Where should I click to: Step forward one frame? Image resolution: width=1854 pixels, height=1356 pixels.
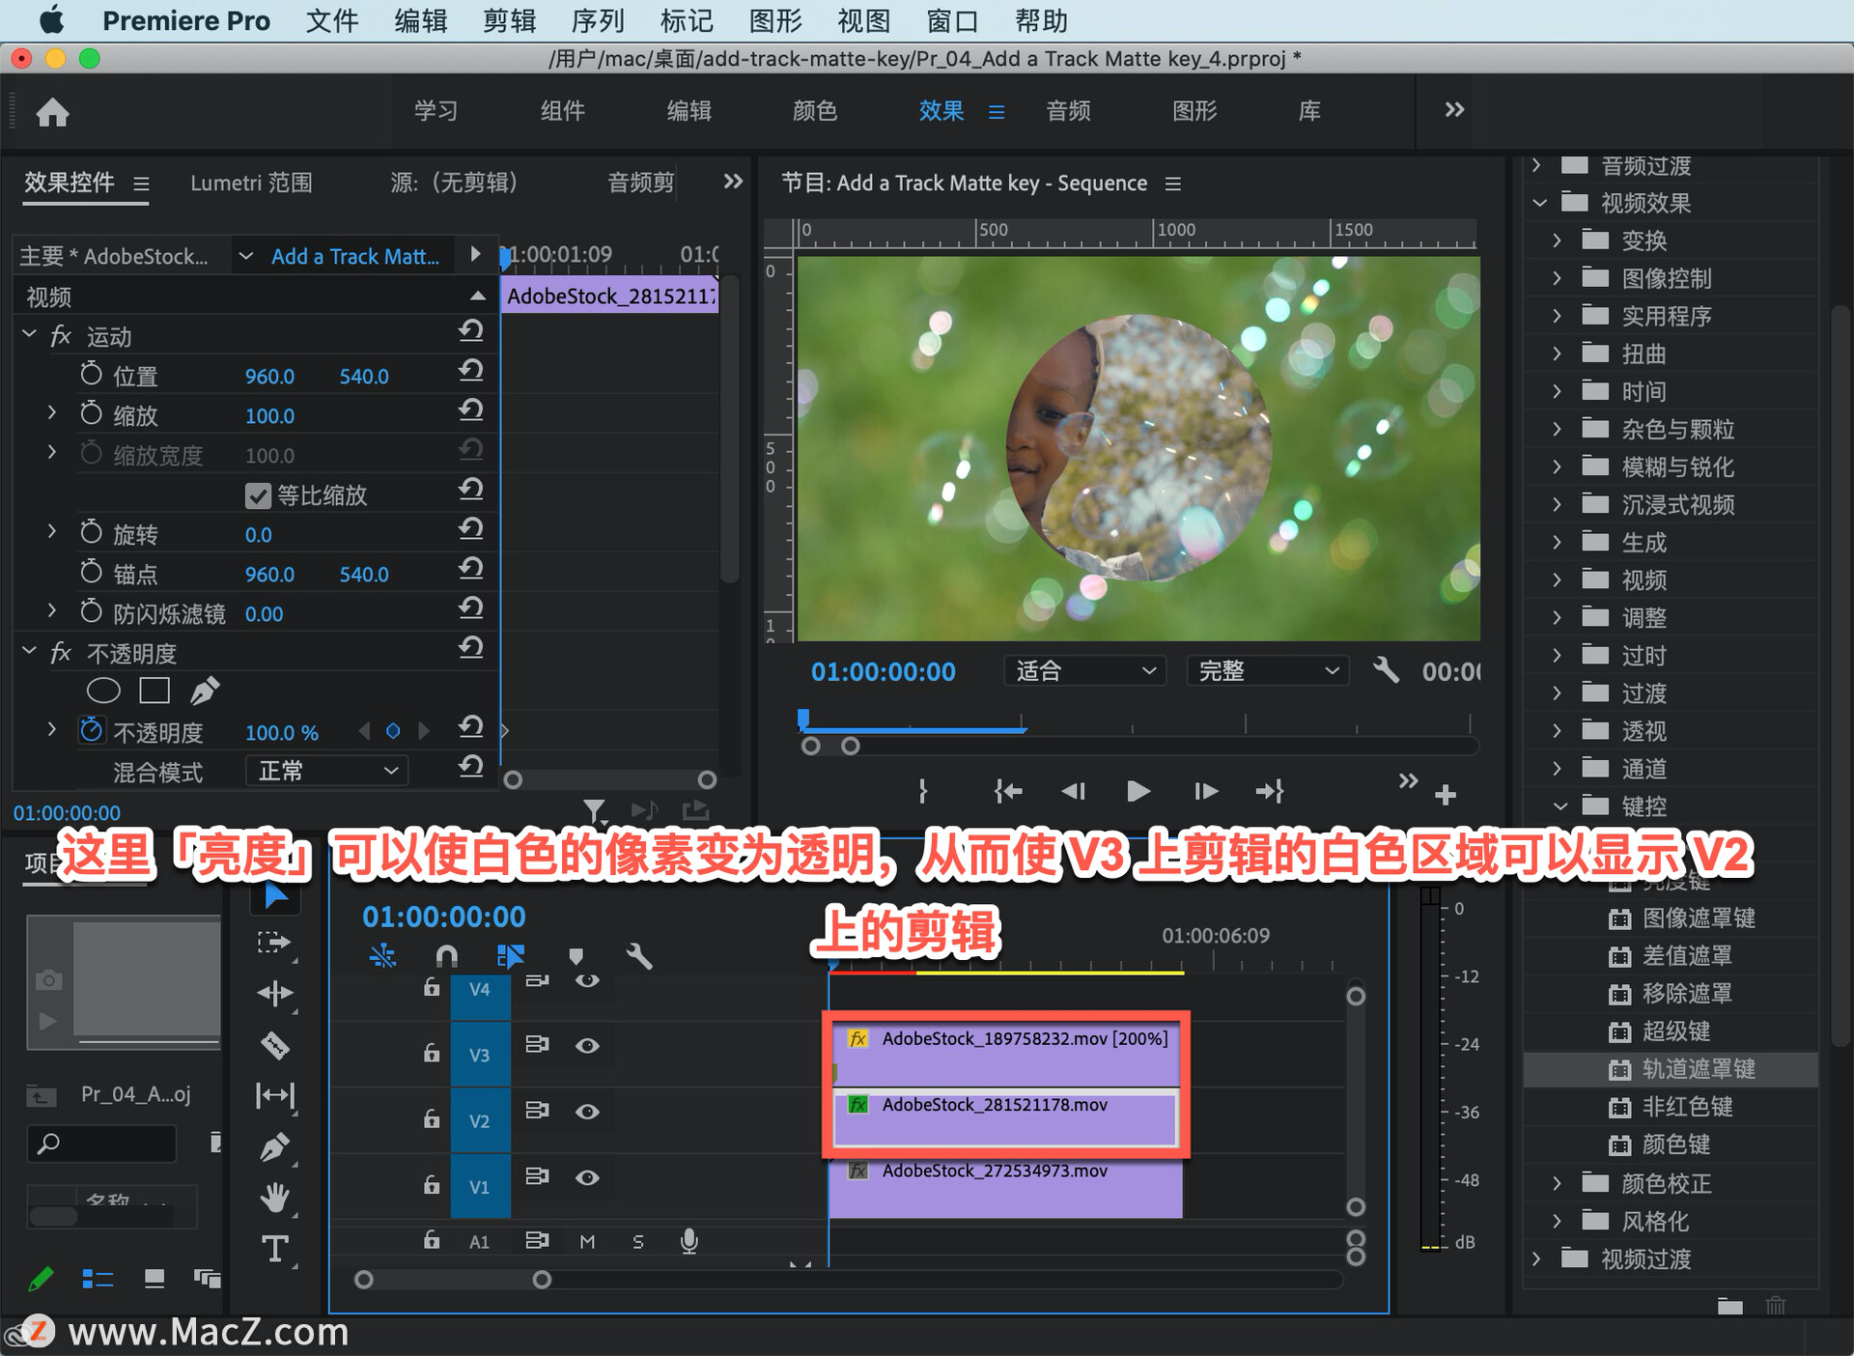click(x=1205, y=792)
